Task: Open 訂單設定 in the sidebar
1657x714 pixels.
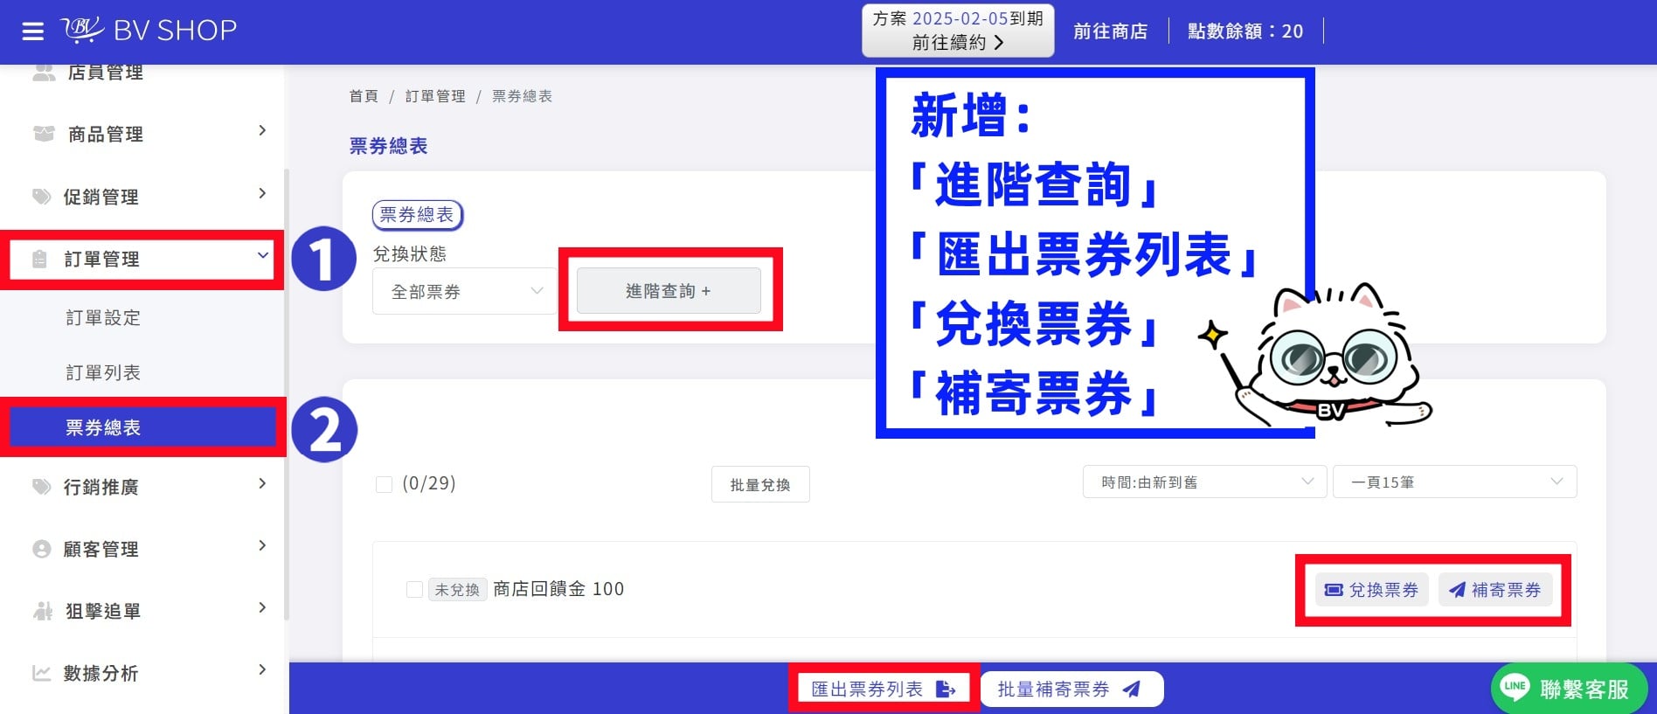Action: (103, 318)
